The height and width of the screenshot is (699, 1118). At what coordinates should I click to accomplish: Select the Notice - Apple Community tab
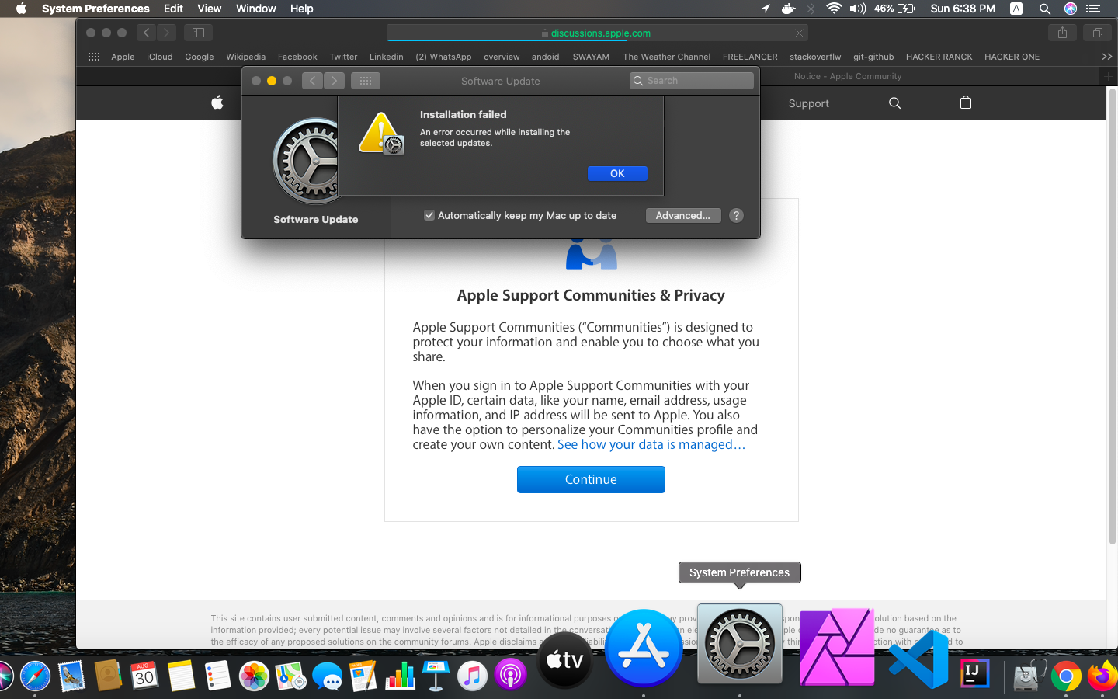pos(847,76)
